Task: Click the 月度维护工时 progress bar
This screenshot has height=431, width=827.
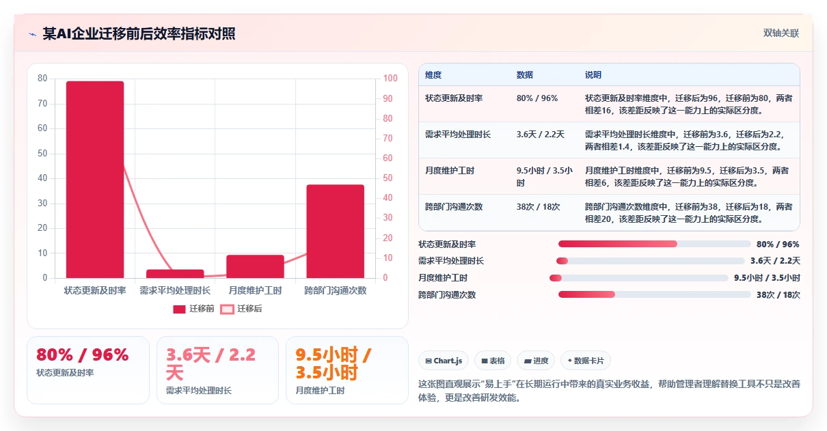Action: point(639,278)
